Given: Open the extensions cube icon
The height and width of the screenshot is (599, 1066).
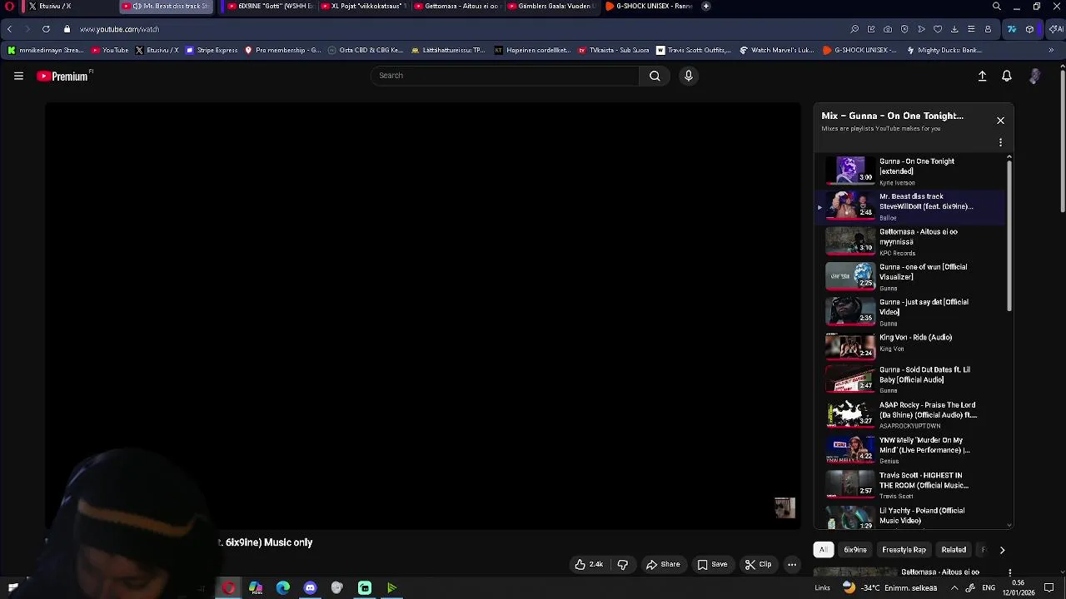Looking at the screenshot, I should pos(1029,29).
